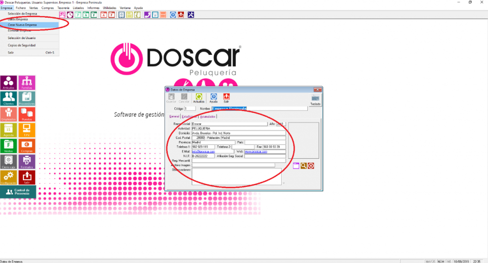Click the Domicilio input field
Viewport: 488px width, 263px height.
click(239, 133)
